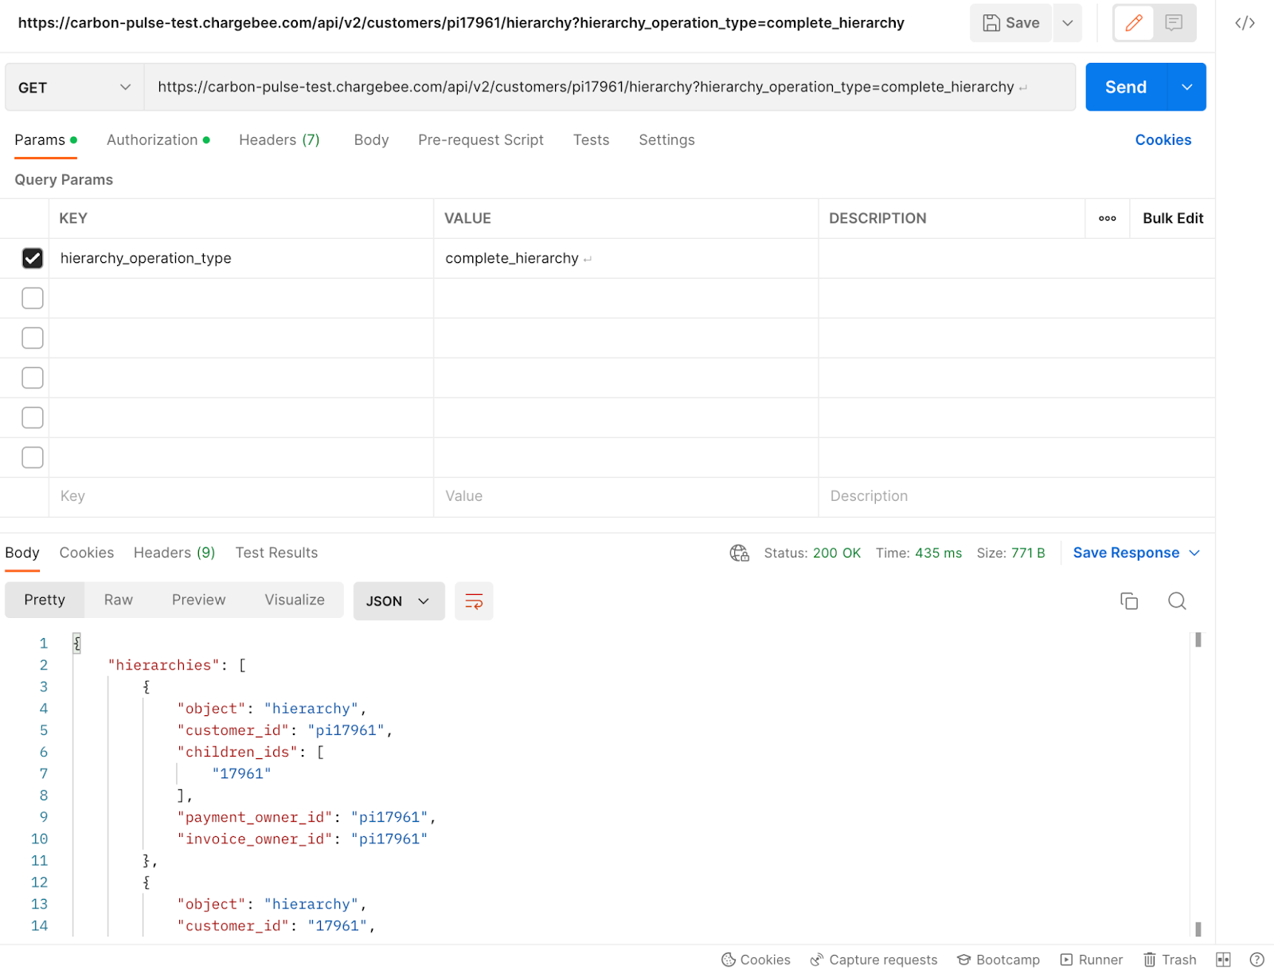Click the network globe icon
The height and width of the screenshot is (974, 1274).
[x=739, y=553]
